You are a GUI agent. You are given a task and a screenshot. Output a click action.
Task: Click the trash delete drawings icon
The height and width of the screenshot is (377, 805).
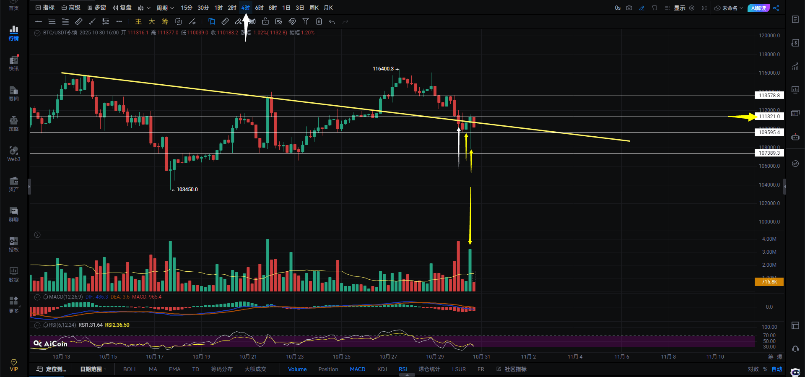tap(319, 21)
